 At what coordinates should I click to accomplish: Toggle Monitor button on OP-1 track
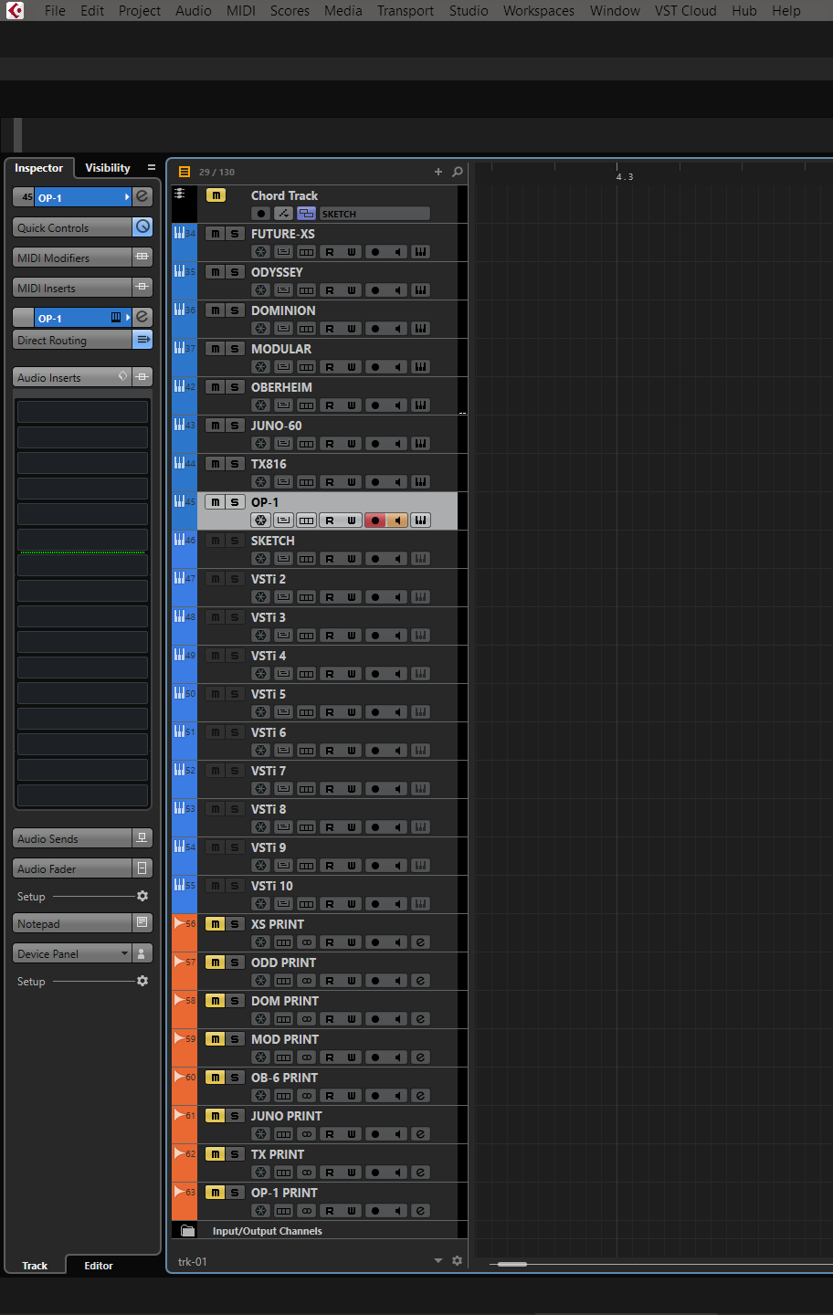point(397,521)
